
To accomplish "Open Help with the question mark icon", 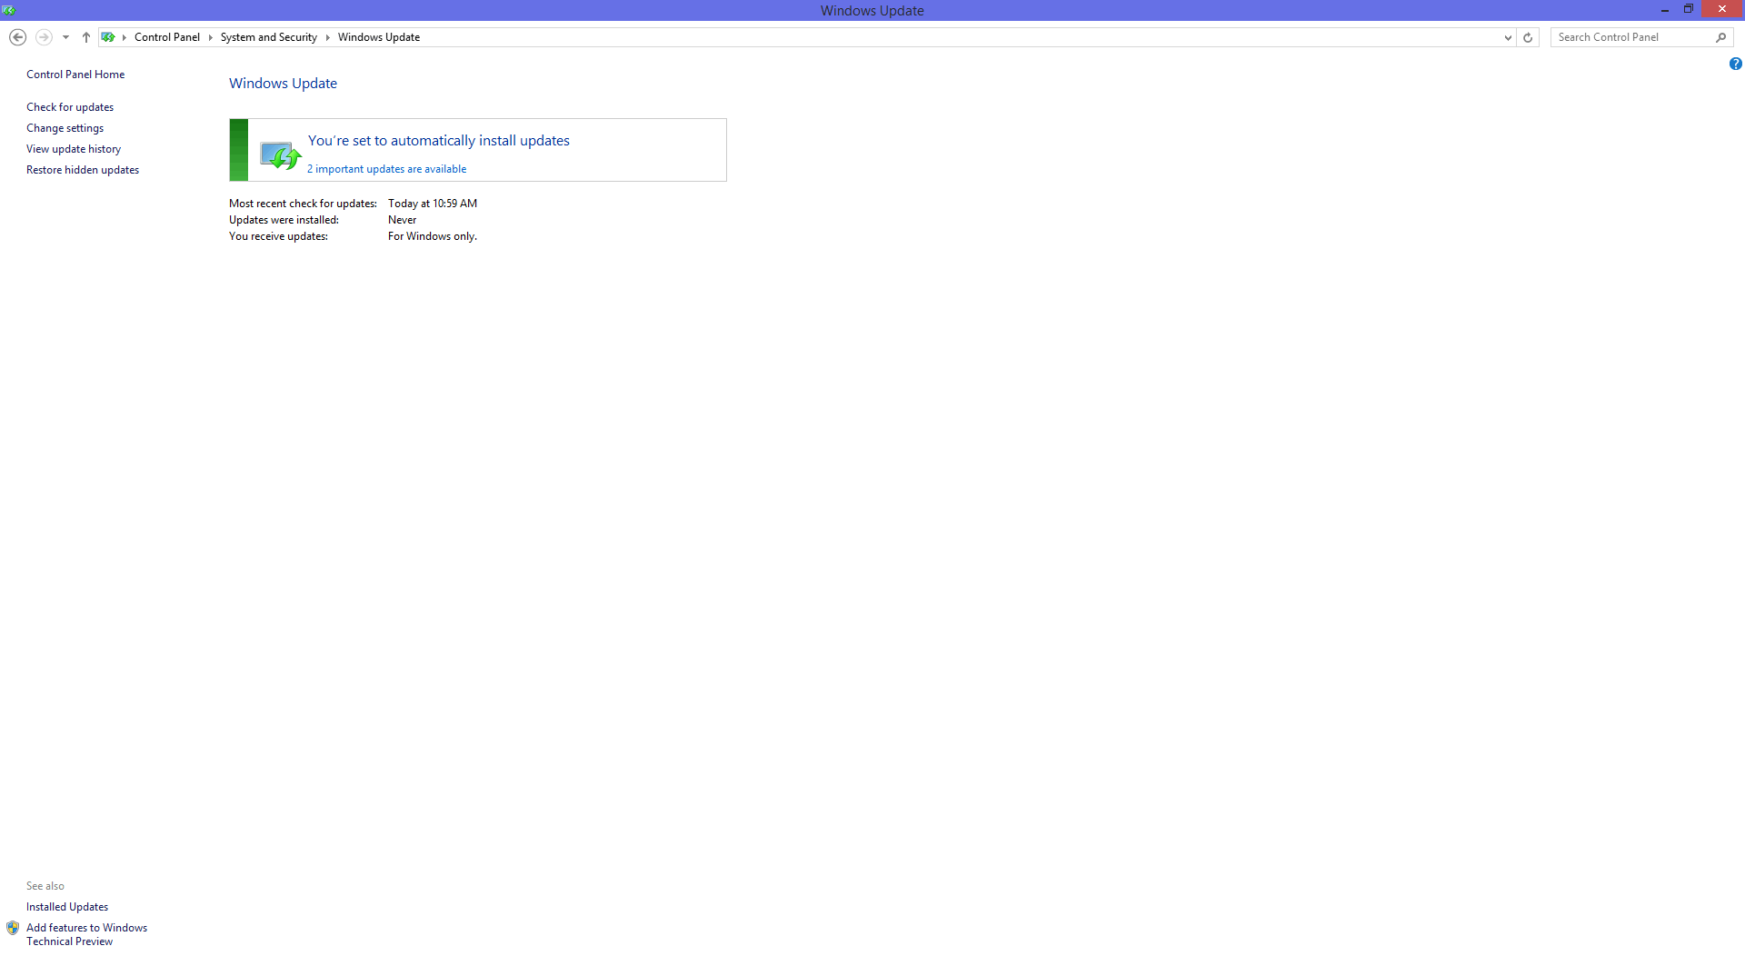I will 1736,64.
